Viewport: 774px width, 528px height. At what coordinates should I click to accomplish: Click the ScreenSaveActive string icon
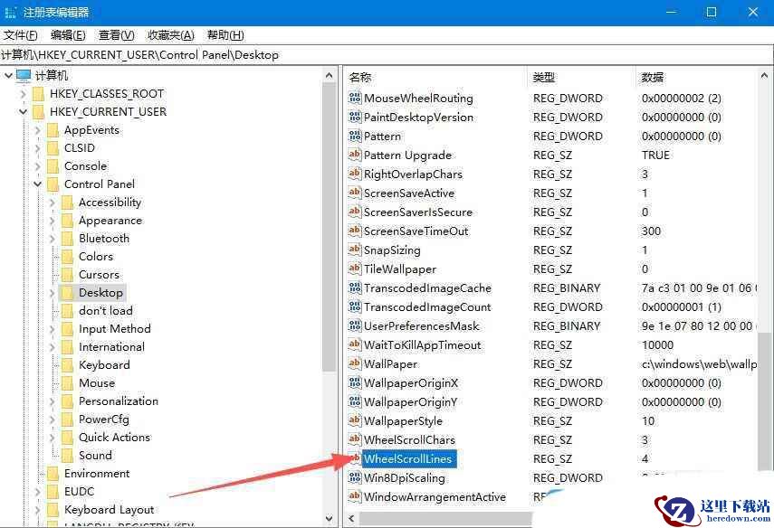(x=355, y=193)
